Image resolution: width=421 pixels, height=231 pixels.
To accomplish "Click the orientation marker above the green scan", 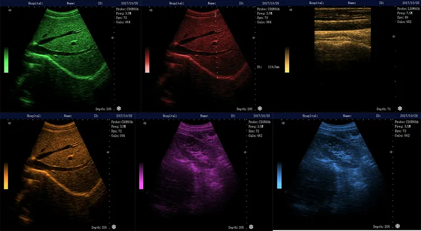I will tap(10, 10).
